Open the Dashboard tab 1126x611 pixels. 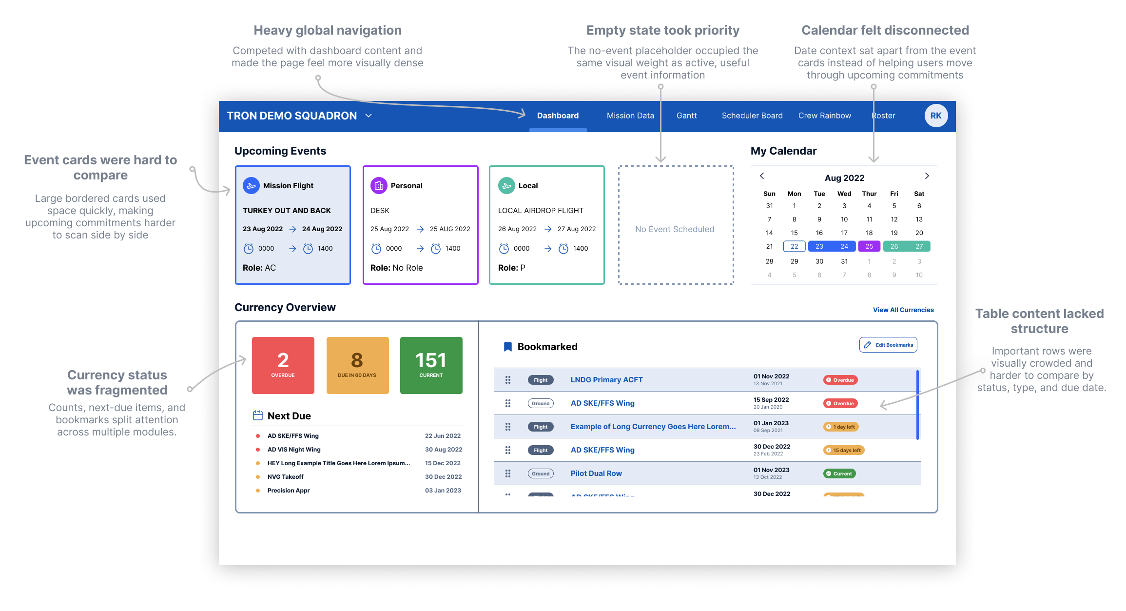[x=558, y=116]
